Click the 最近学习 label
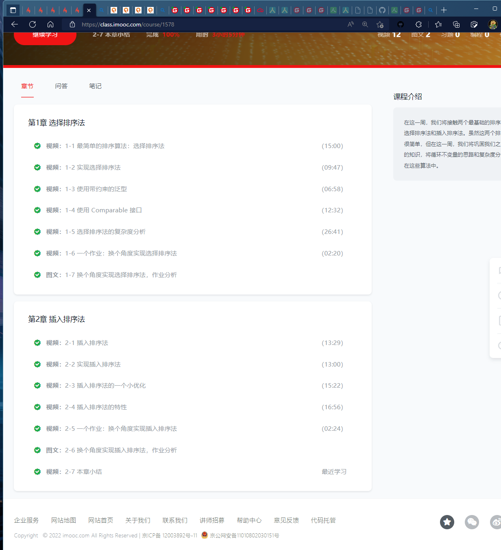 [x=334, y=472]
